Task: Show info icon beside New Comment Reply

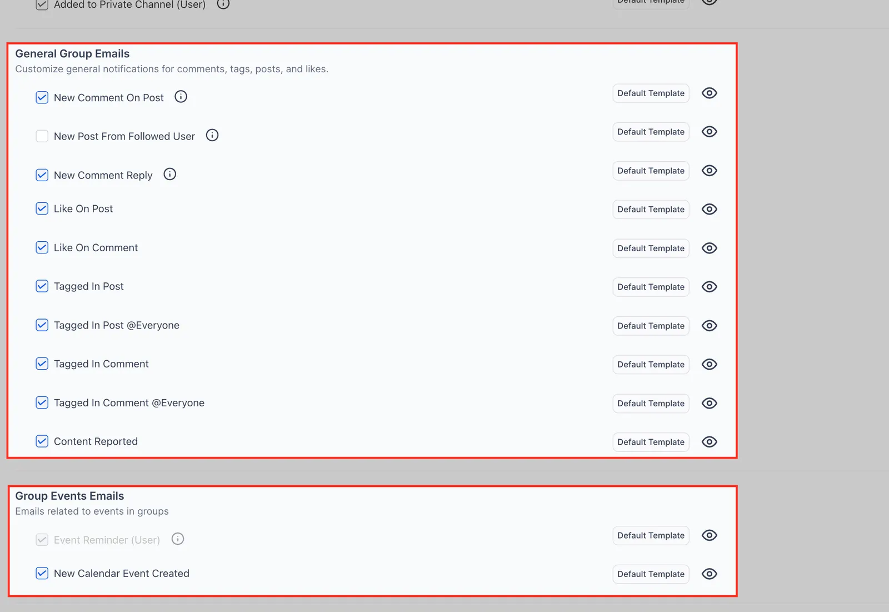Action: (170, 175)
